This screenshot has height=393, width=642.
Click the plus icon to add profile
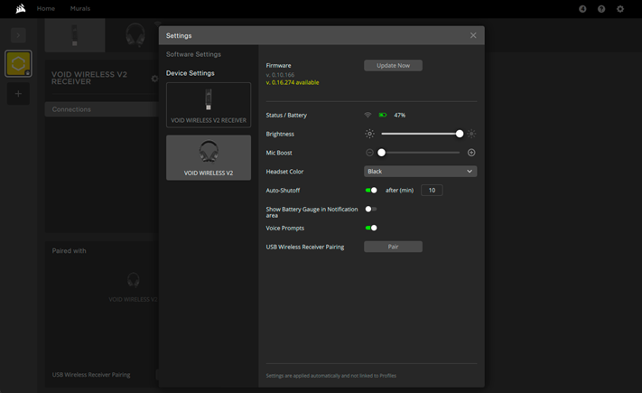point(18,94)
